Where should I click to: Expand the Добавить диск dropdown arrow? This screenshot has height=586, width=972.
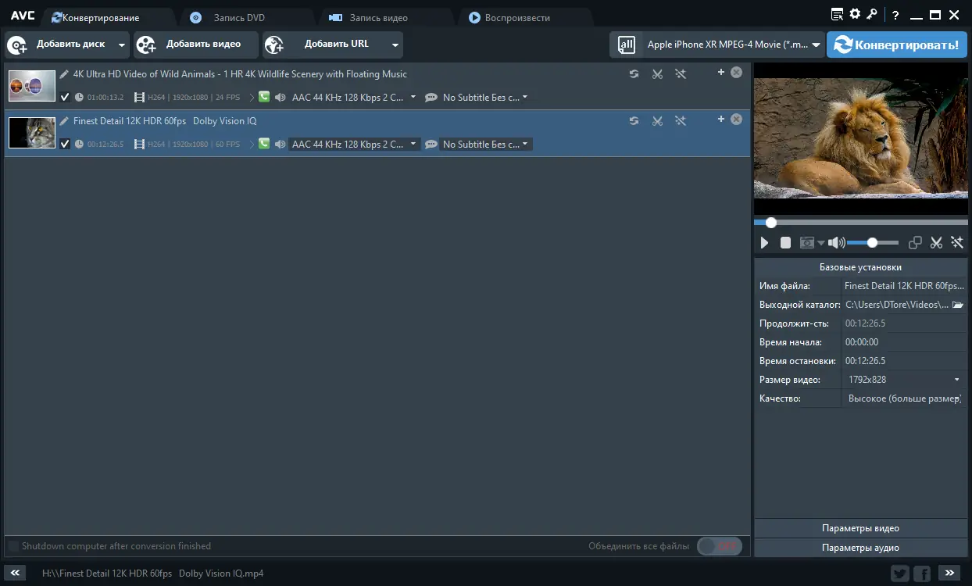point(122,45)
